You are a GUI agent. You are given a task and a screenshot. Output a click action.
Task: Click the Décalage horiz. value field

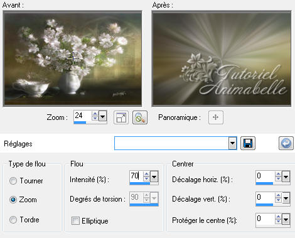click(x=265, y=176)
